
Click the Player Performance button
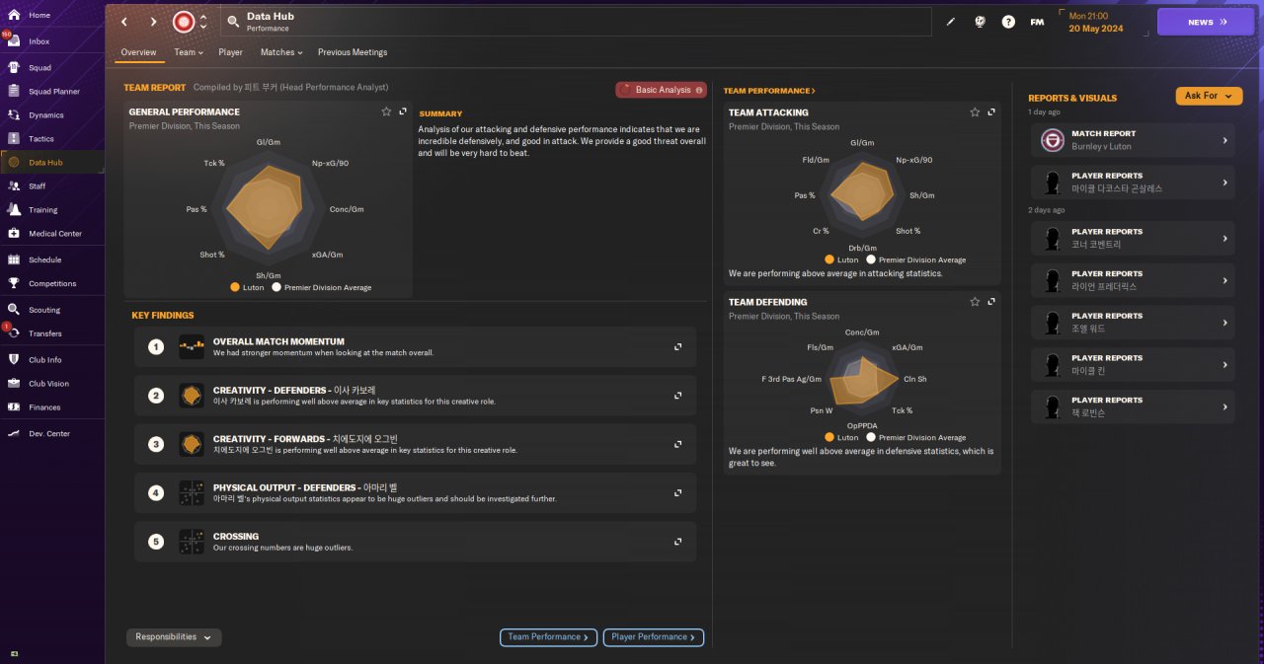(654, 637)
